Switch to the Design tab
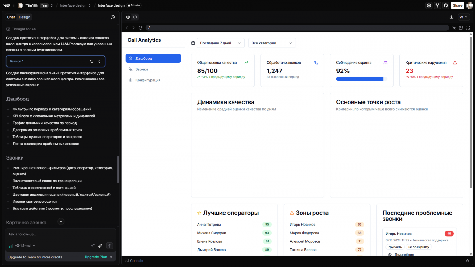475x267 pixels. [24, 17]
